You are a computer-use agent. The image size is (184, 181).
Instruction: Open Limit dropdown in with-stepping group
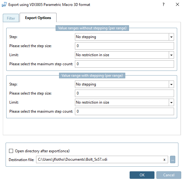click(124, 102)
